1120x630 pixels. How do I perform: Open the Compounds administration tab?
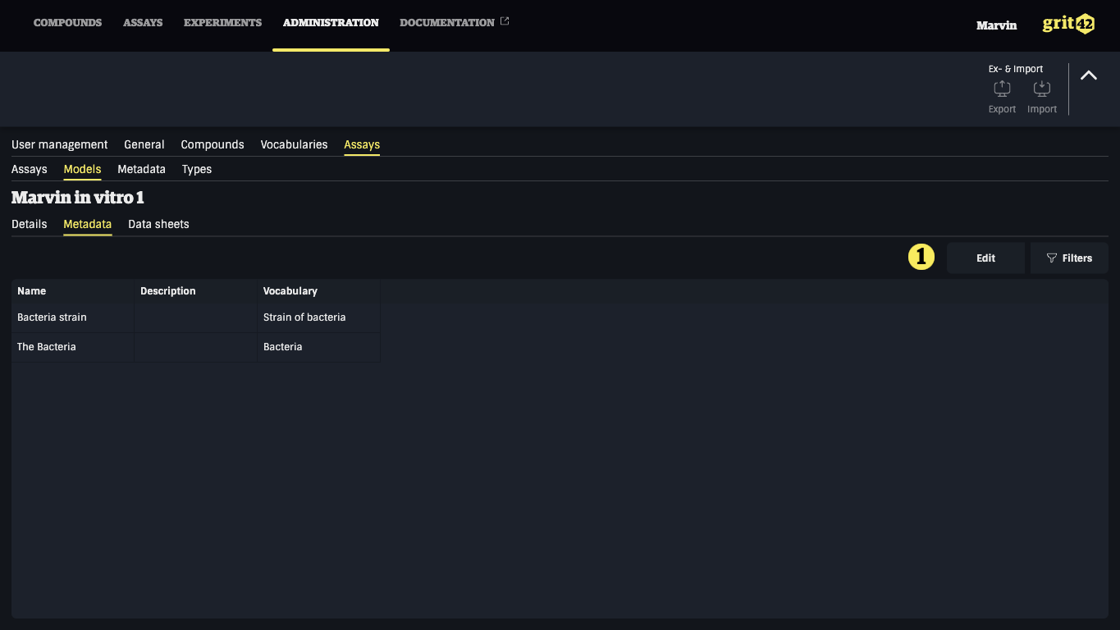[213, 144]
